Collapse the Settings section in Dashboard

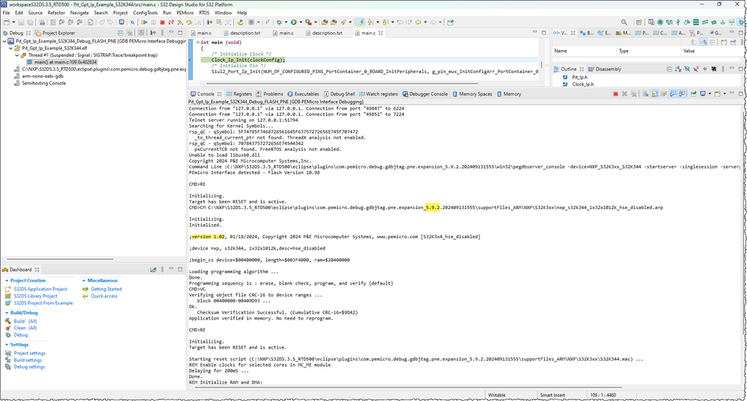[7, 344]
